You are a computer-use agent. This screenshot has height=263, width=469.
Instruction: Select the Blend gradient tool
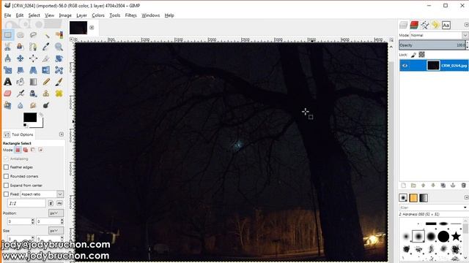(33, 82)
